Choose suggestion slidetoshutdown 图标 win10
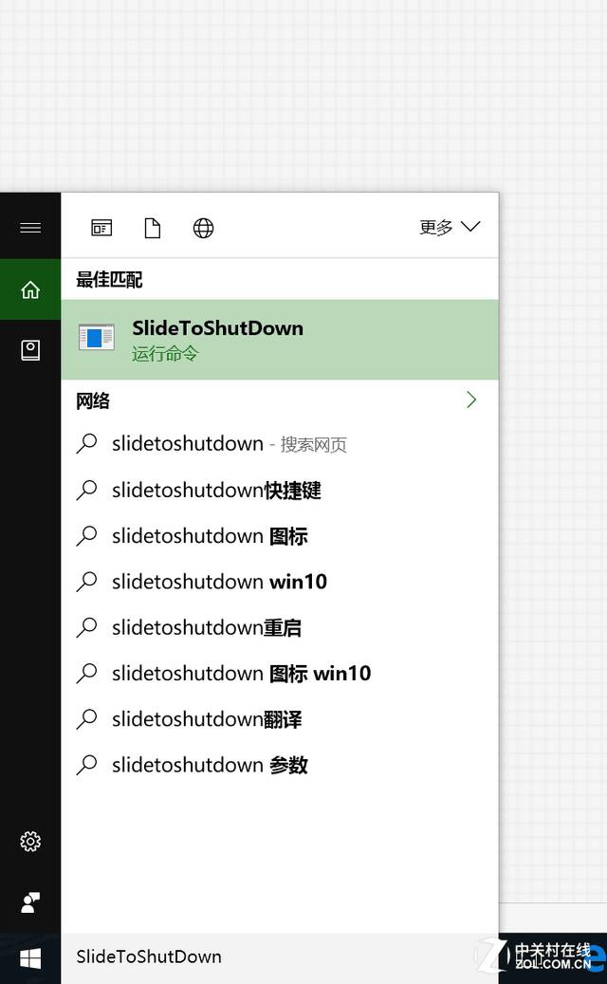This screenshot has height=984, width=607. pos(280,674)
